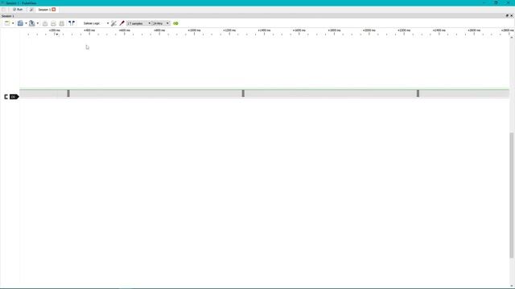Click the zoom out icon
515x289 pixels.
53,23
